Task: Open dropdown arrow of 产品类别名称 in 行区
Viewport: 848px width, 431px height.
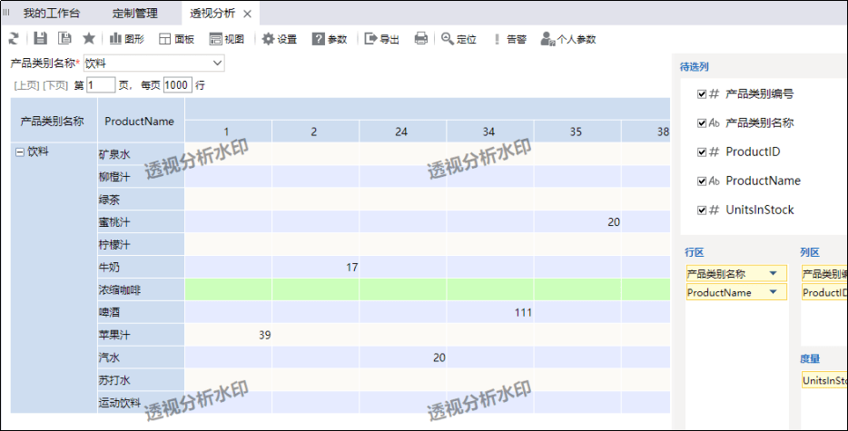Action: pos(774,274)
